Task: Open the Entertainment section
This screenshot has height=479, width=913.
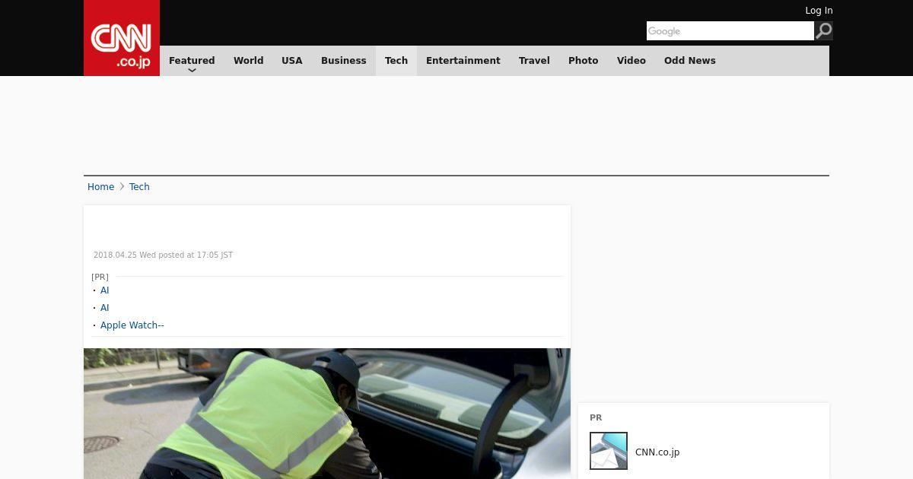Action: (463, 61)
